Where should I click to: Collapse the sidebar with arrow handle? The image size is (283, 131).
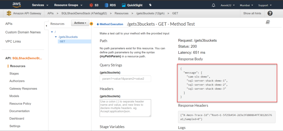coord(46,26)
